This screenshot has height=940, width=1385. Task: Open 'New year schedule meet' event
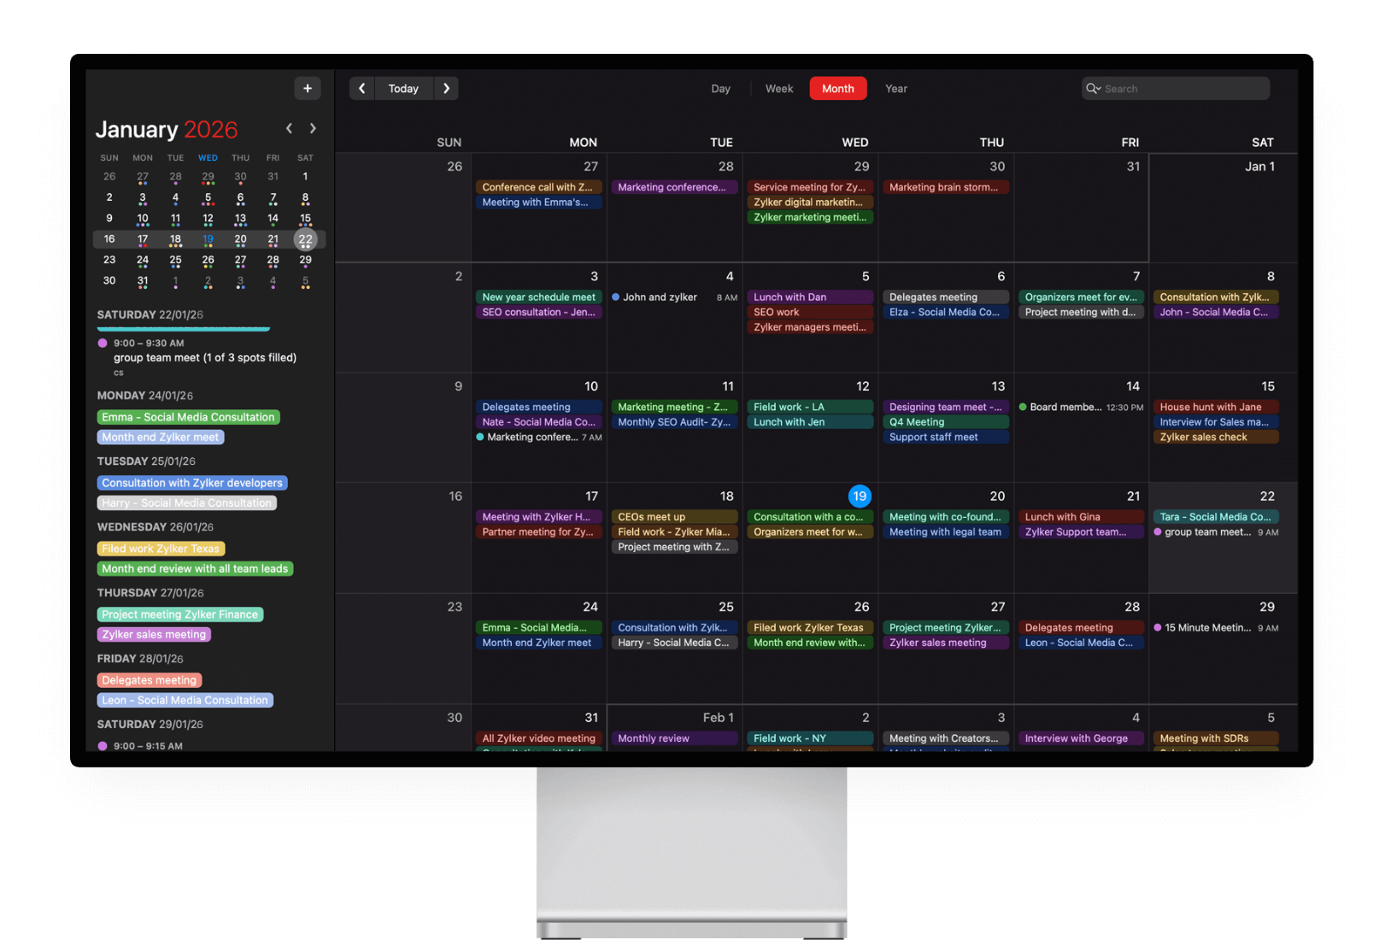coord(538,297)
